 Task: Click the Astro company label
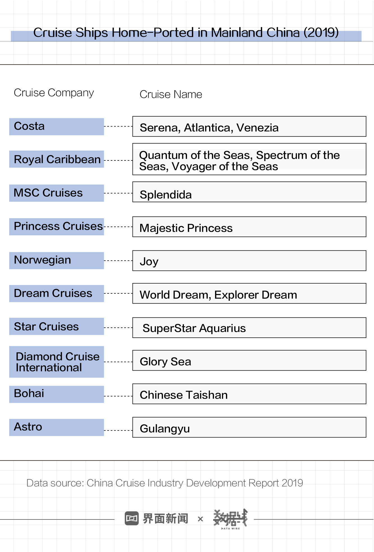click(56, 427)
